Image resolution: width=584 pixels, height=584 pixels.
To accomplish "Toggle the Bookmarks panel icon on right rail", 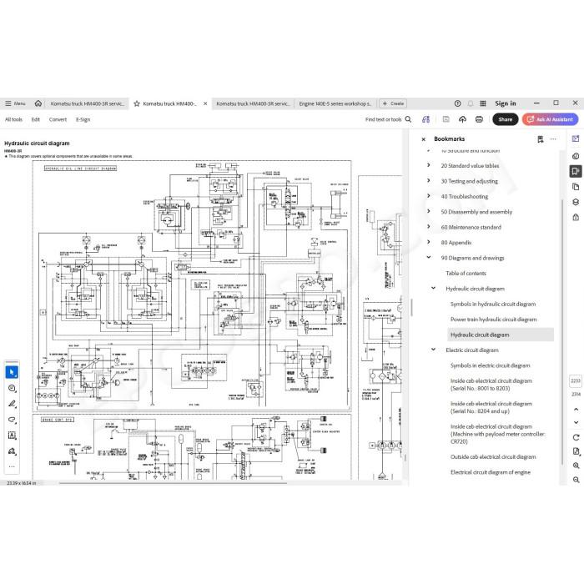I will [x=576, y=171].
